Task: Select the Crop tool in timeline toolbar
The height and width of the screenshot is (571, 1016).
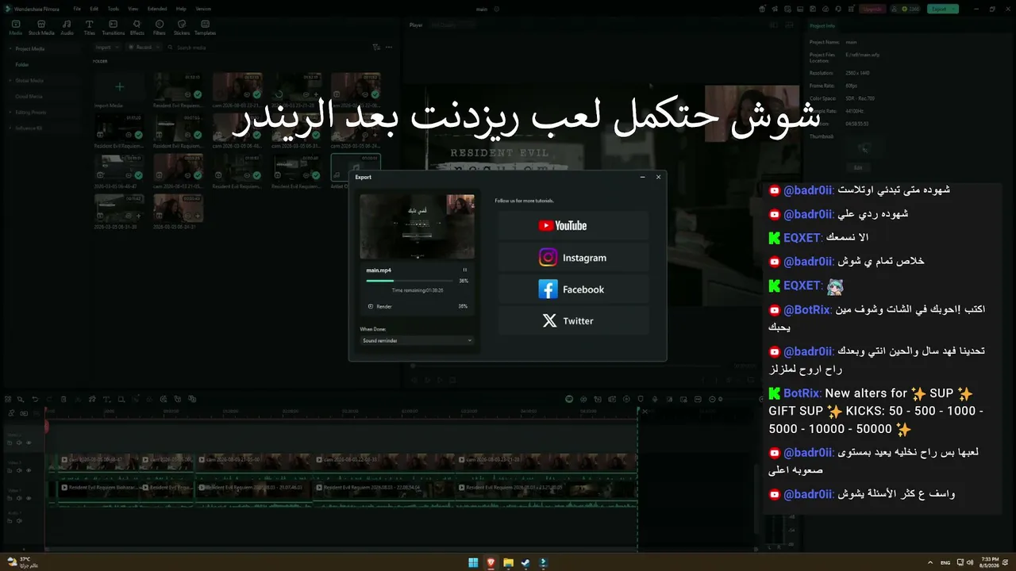Action: click(121, 399)
